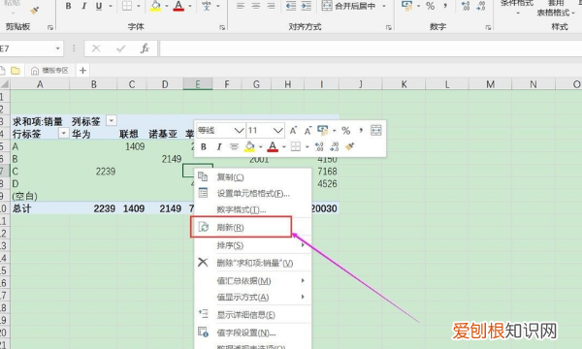Increase indent in the ribbon

(x=307, y=6)
